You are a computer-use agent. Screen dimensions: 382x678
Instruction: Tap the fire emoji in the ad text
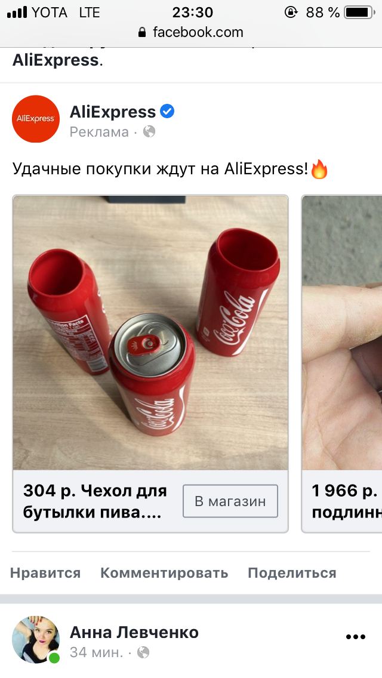point(319,169)
